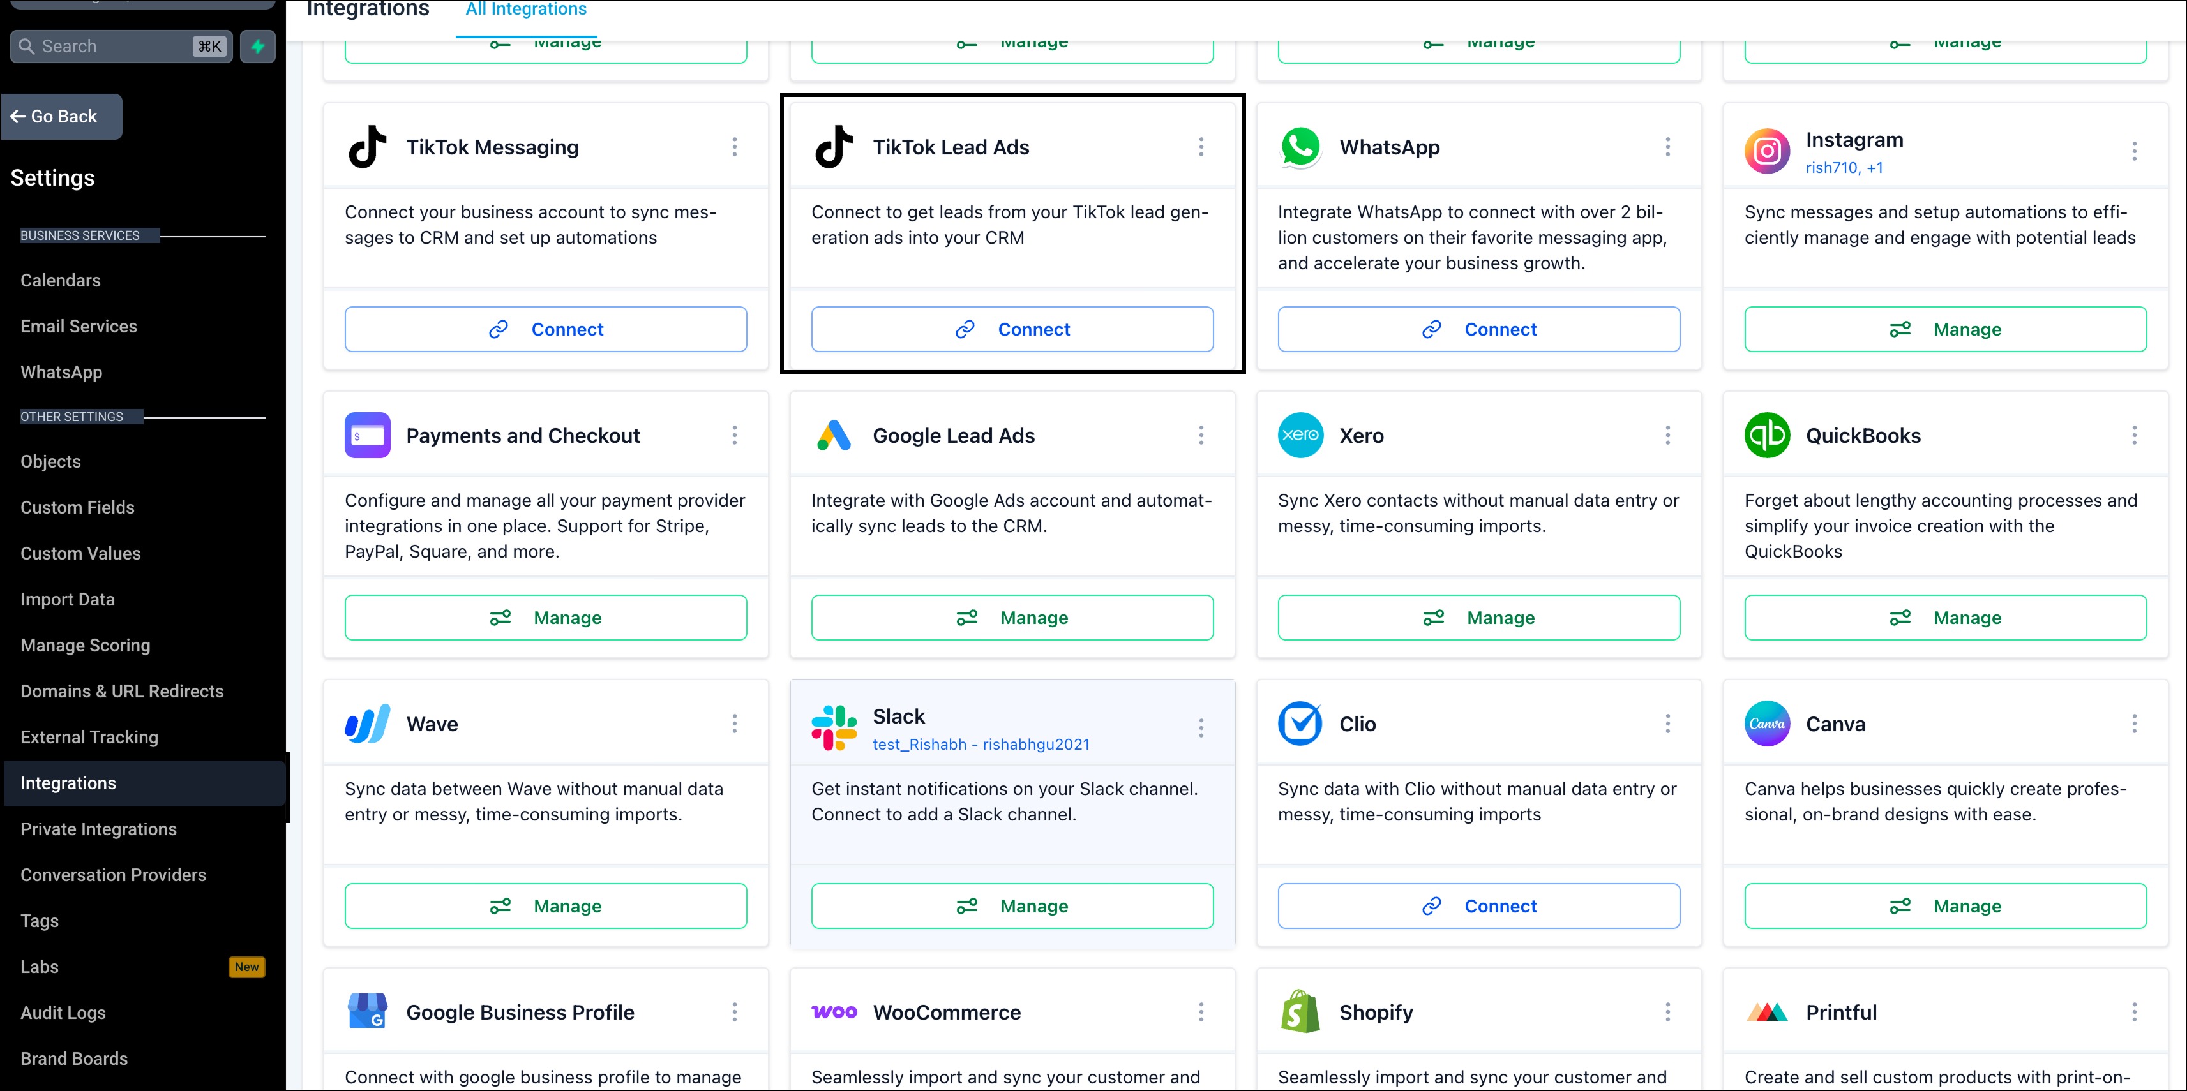Image resolution: width=2187 pixels, height=1091 pixels.
Task: Open Custom Fields settings
Action: pyautogui.click(x=77, y=507)
